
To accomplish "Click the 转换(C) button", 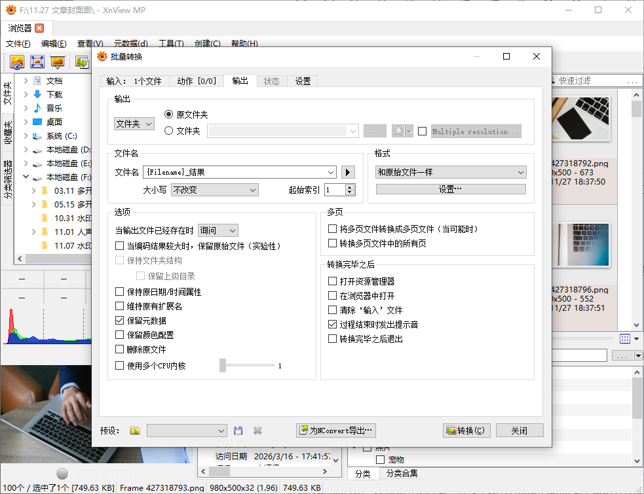I will 466,430.
